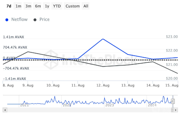The image size is (181, 114).
Task: Toggle the Price series gray legend dot
Action: click(35, 19)
